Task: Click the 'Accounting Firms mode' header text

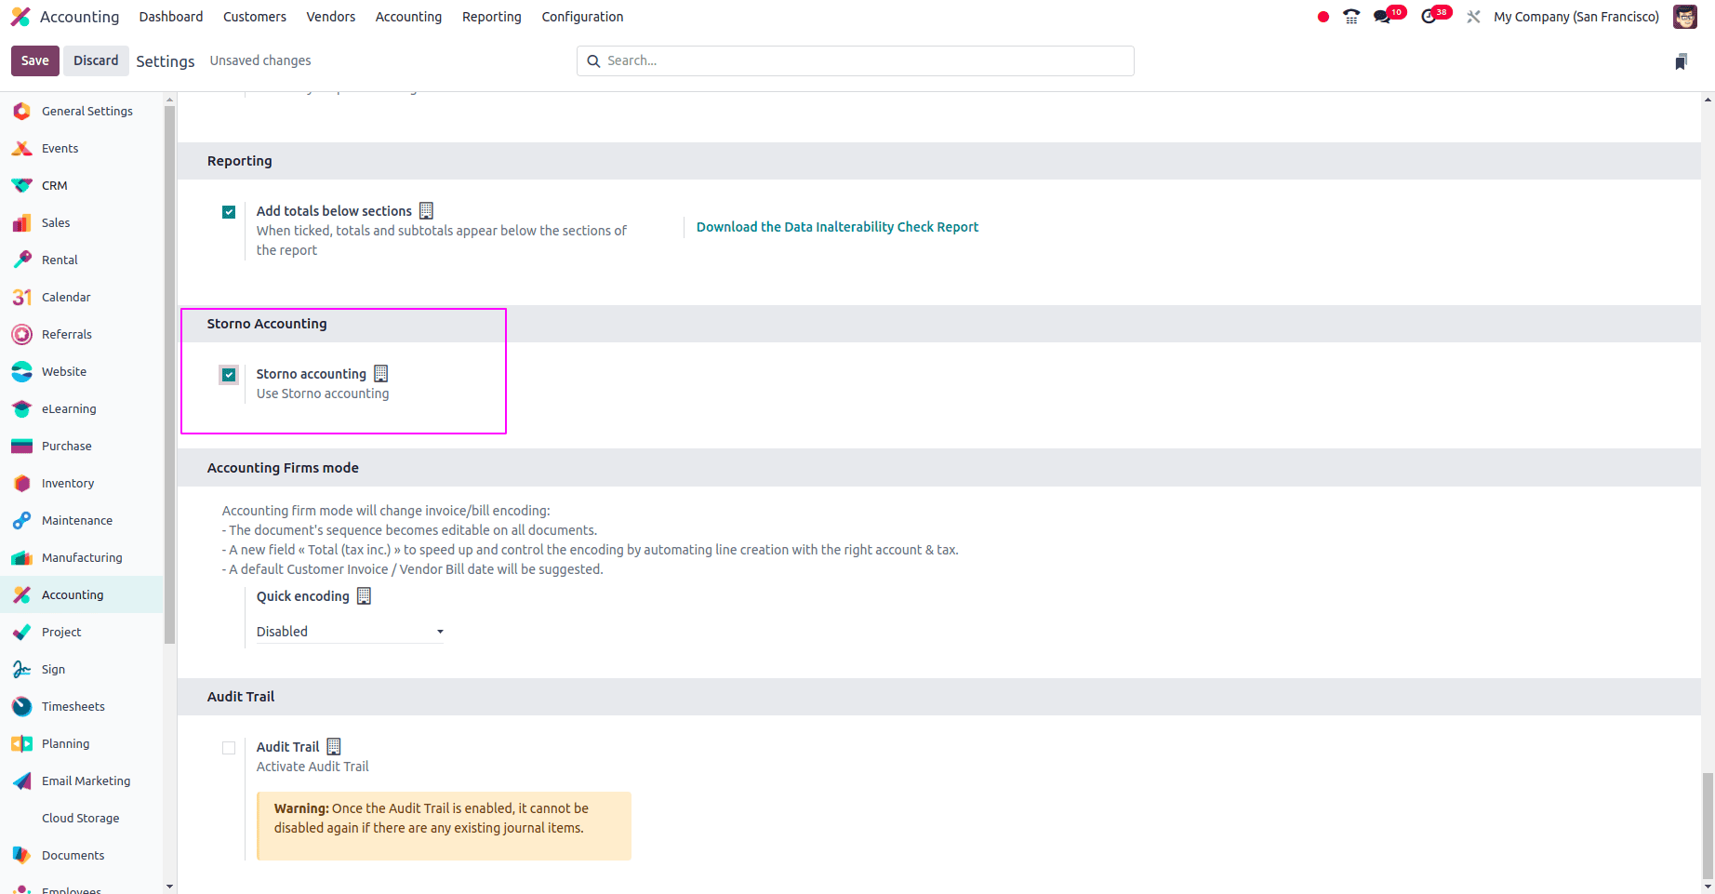Action: [283, 468]
